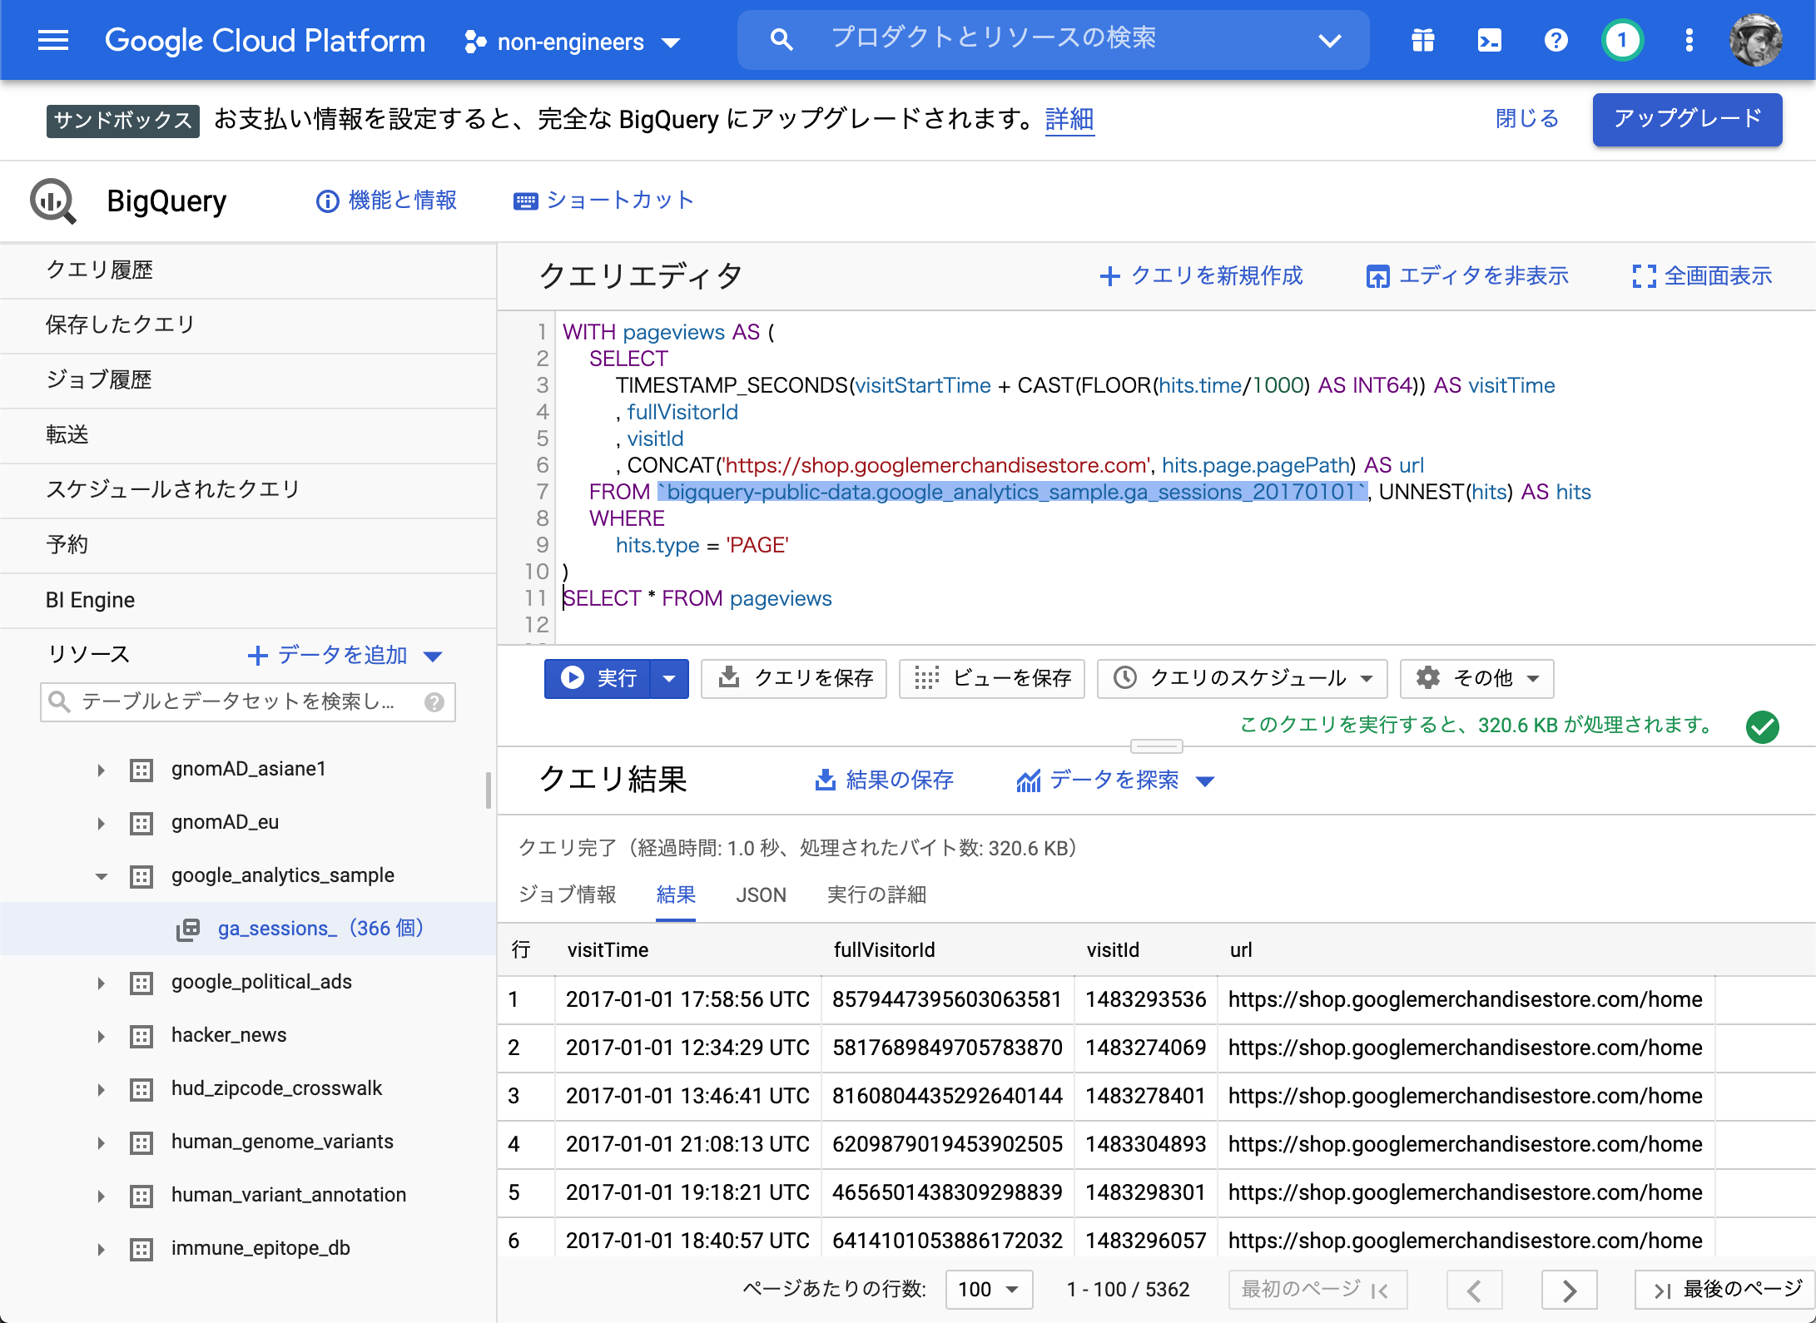
Task: Click 機能と情報 link
Action: coord(386,201)
